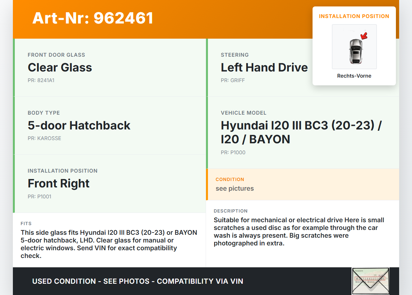The height and width of the screenshot is (295, 412).
Task: Click the Clear Glass value
Action: (x=60, y=68)
